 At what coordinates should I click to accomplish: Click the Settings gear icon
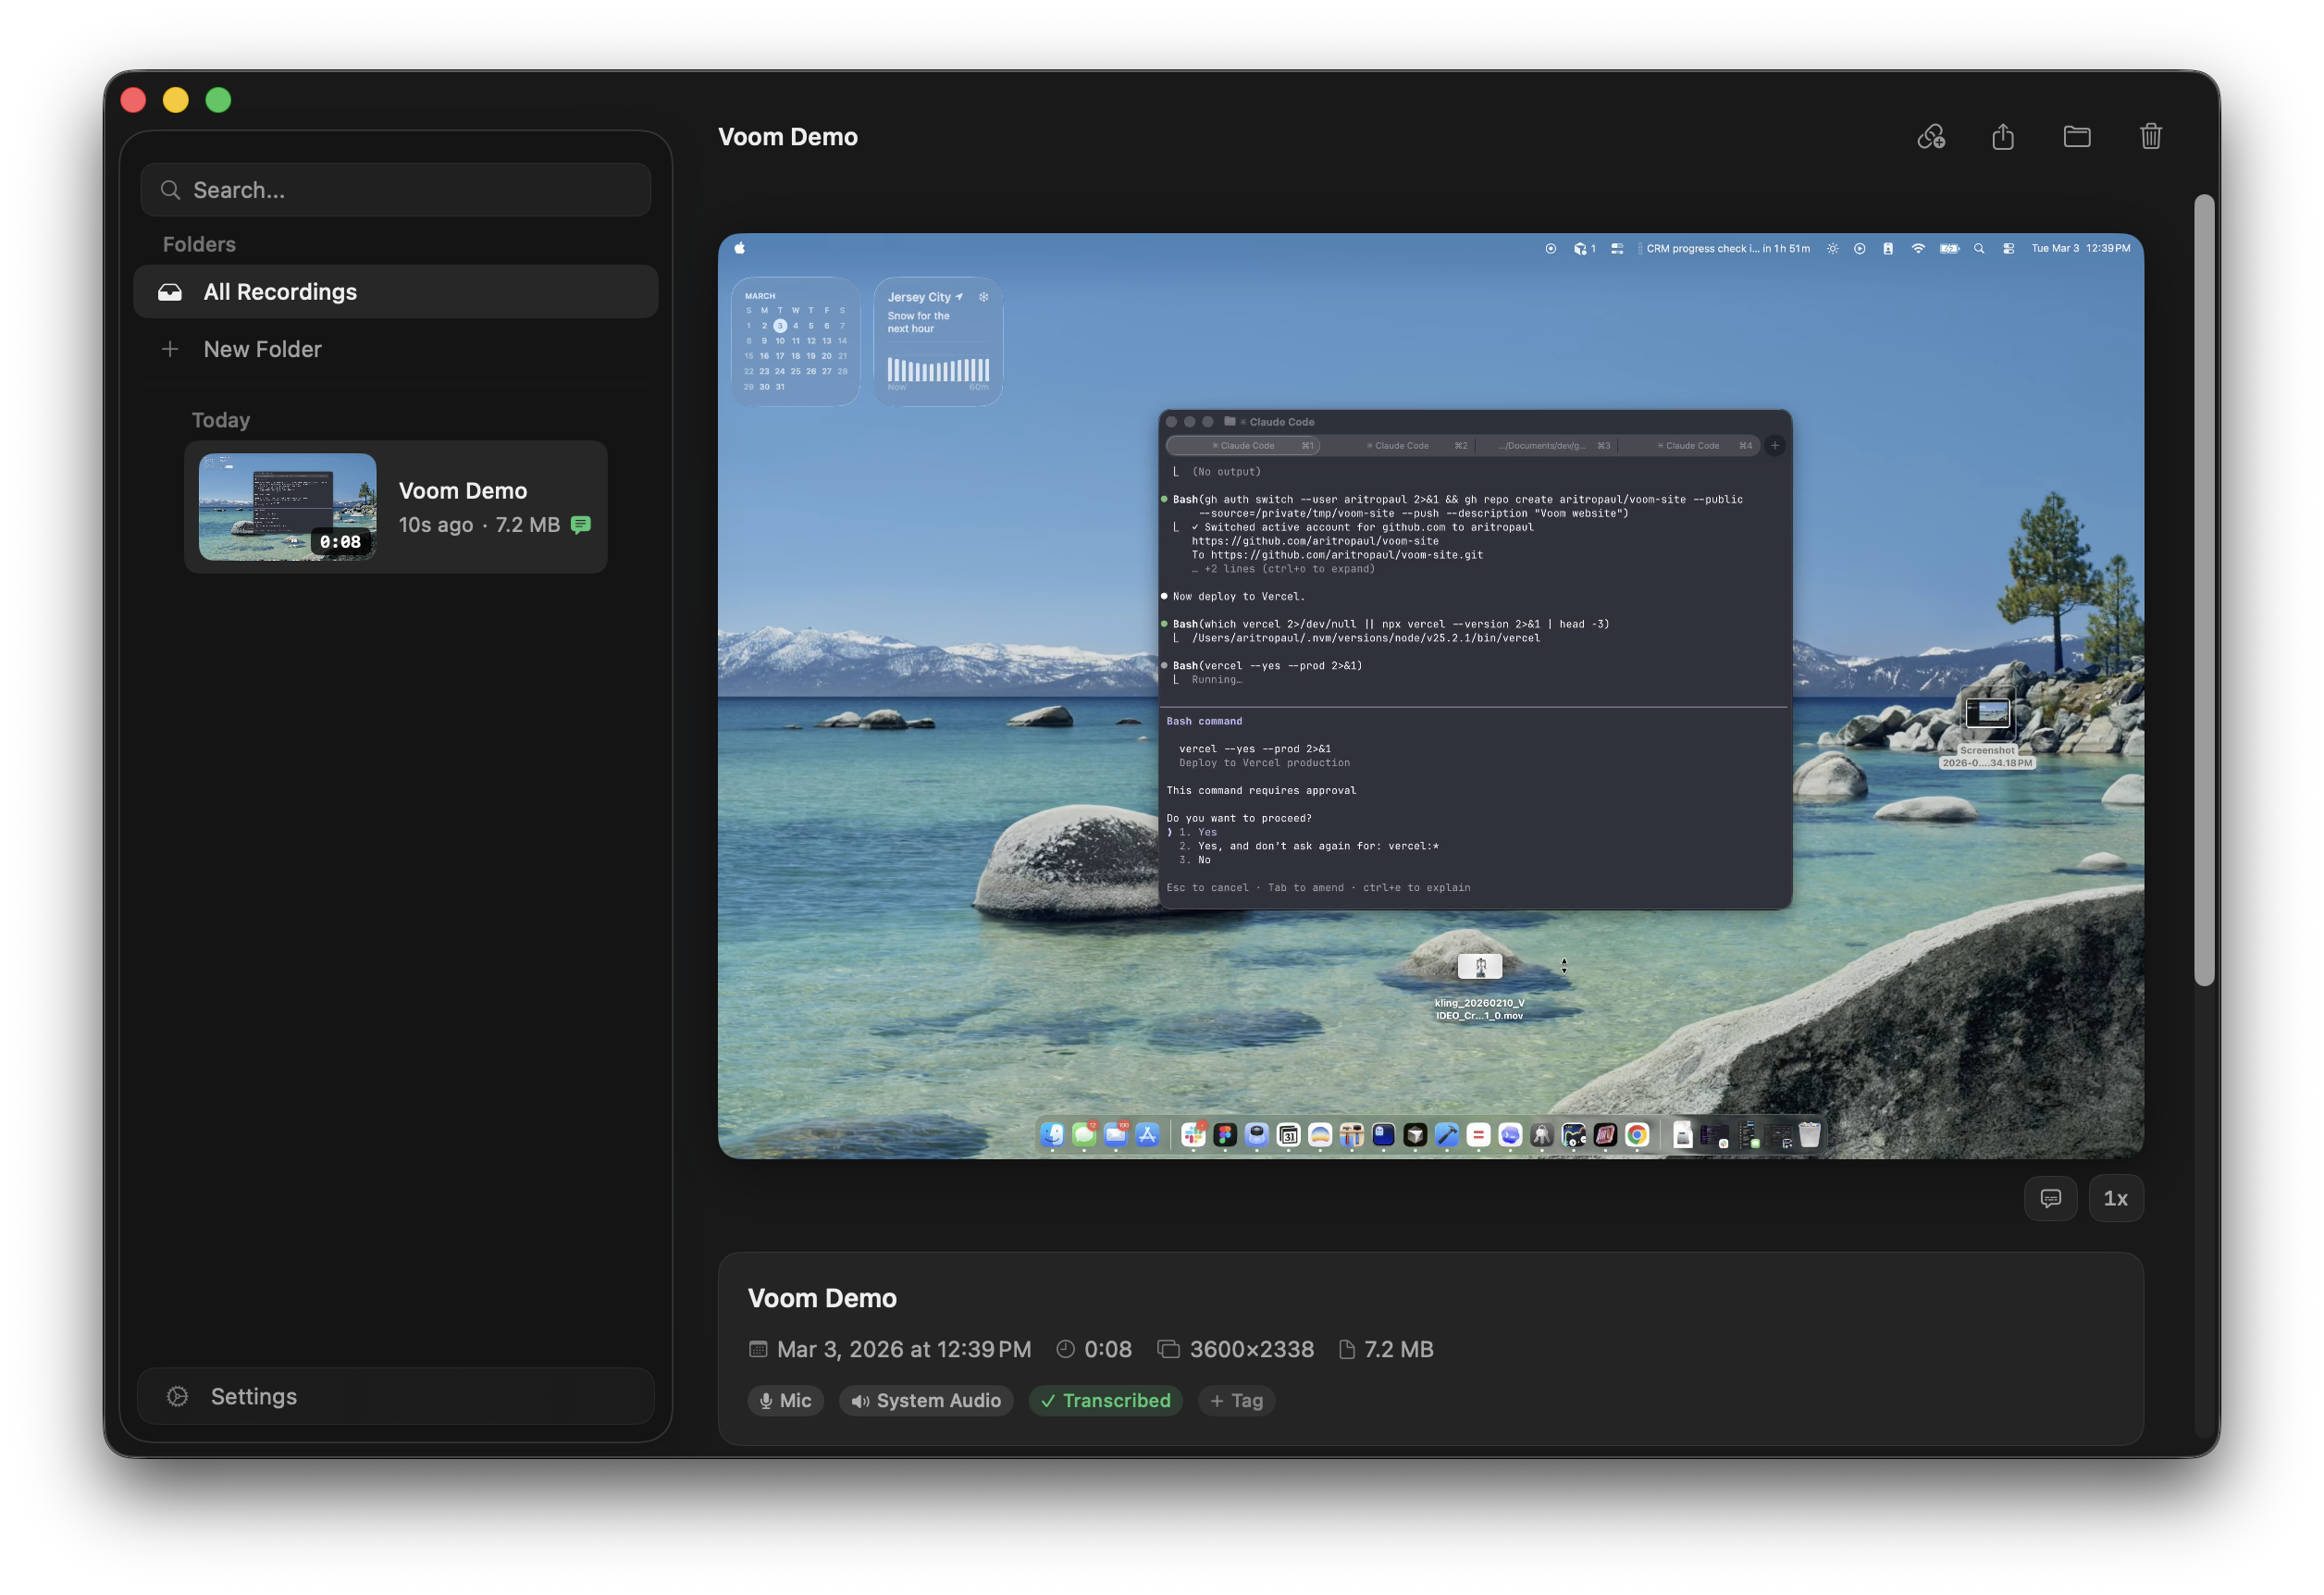(x=178, y=1397)
